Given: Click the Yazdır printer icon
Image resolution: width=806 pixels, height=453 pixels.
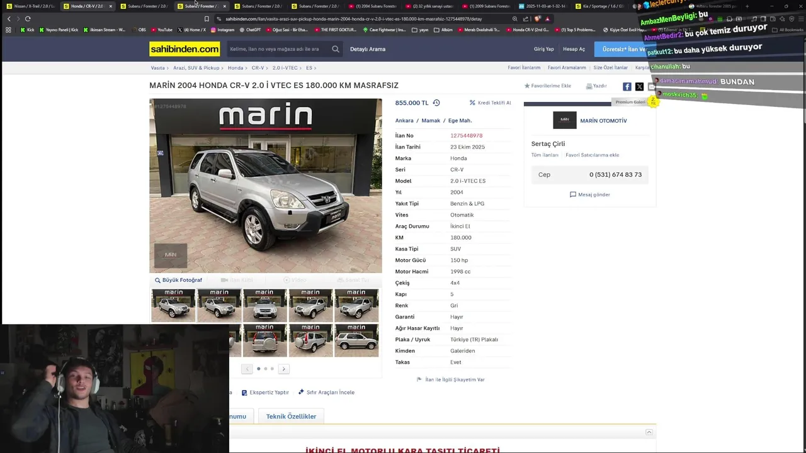Looking at the screenshot, I should (589, 86).
